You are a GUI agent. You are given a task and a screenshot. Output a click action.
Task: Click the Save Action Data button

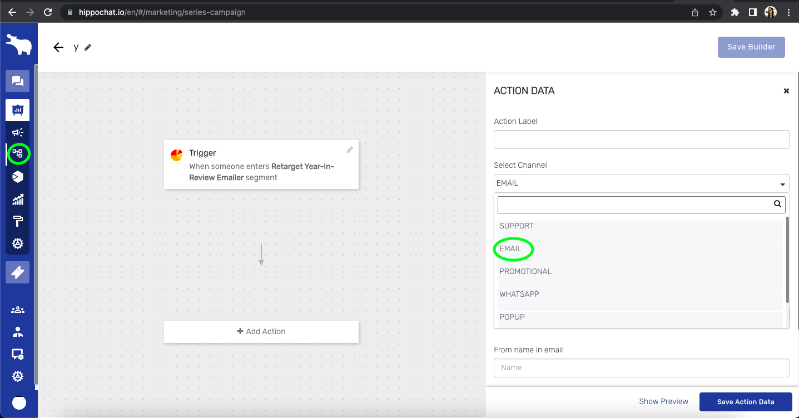tap(745, 402)
